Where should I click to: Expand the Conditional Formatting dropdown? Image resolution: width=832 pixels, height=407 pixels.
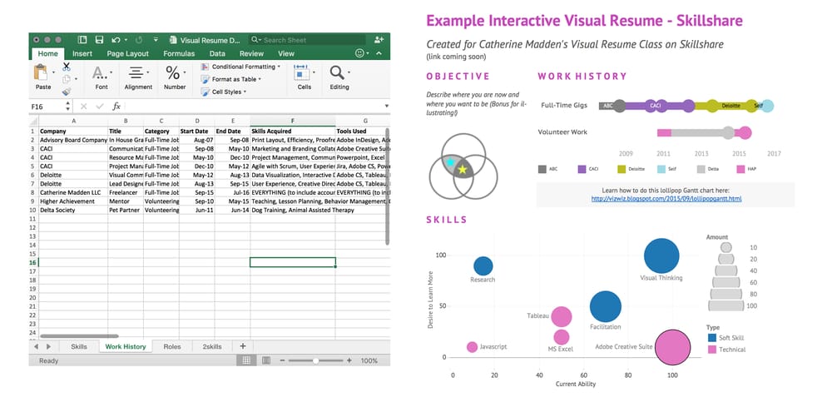pos(279,67)
